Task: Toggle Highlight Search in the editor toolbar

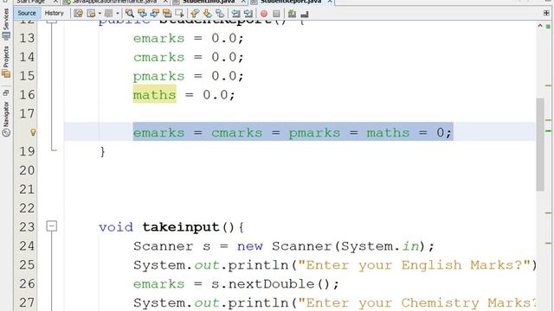Action: click(x=167, y=14)
